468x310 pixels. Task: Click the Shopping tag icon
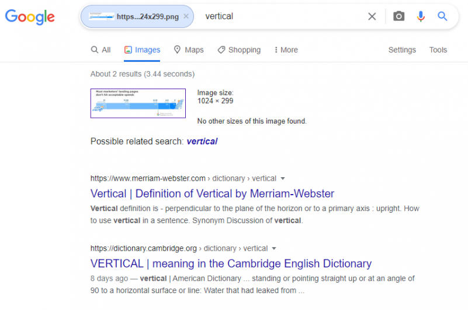click(221, 50)
